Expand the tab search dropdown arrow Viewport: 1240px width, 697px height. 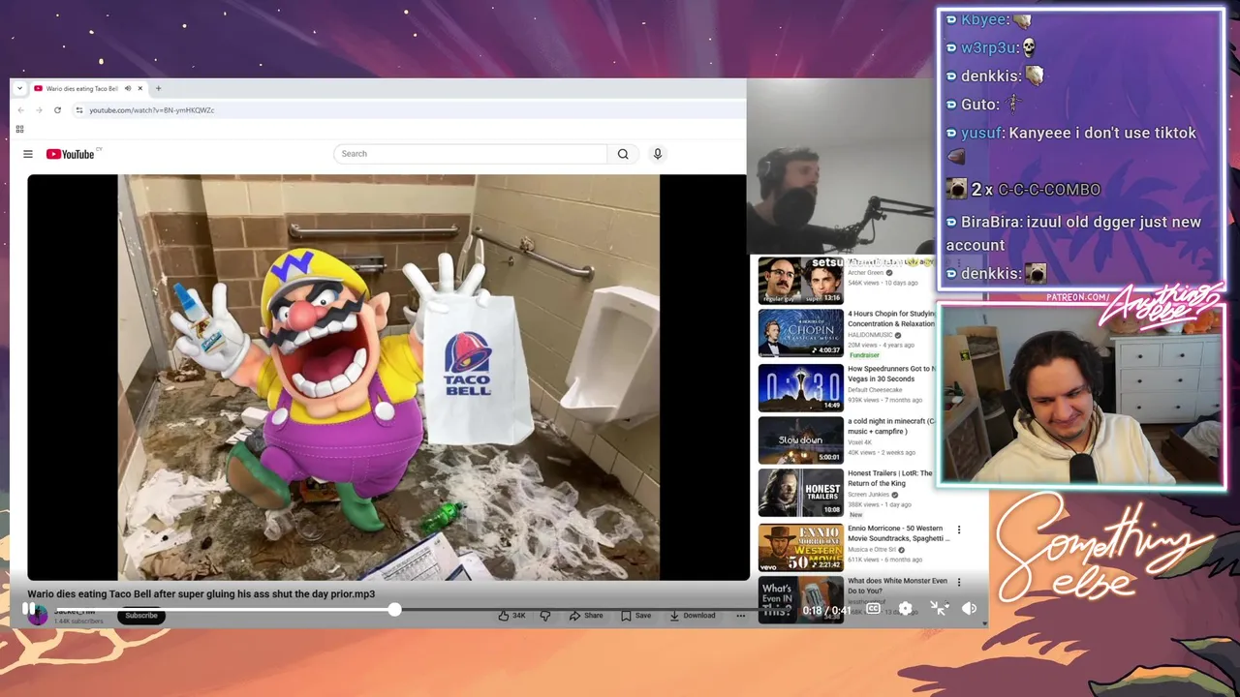click(x=19, y=88)
